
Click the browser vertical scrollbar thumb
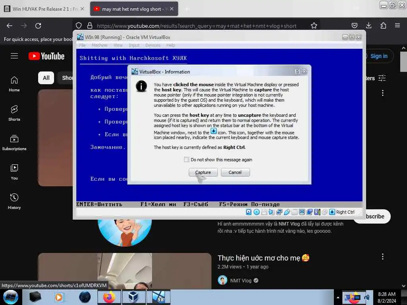coord(403,62)
